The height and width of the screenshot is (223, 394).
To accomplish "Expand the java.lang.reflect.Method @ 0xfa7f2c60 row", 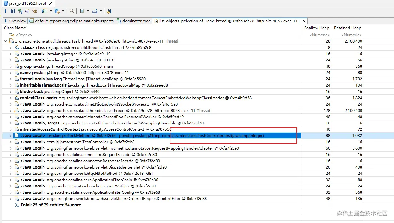I will [10, 135].
